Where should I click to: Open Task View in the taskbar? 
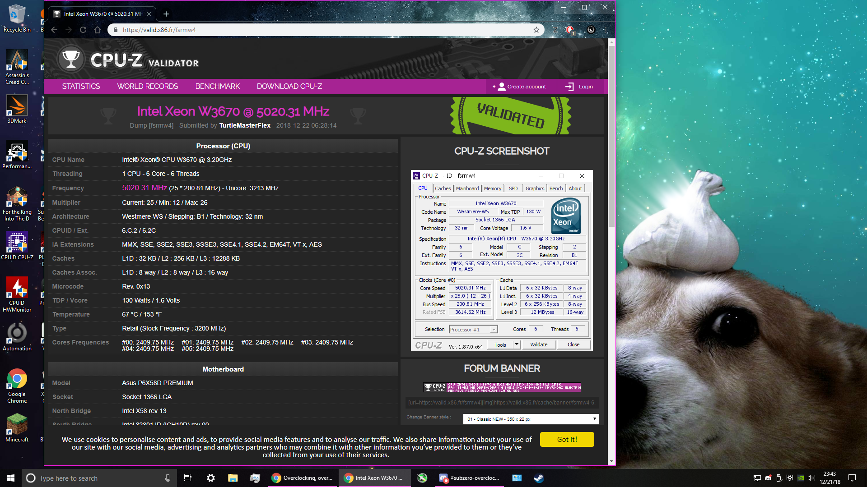tap(188, 478)
